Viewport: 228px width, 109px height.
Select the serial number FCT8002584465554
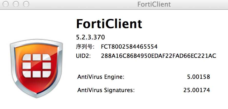[129, 47]
